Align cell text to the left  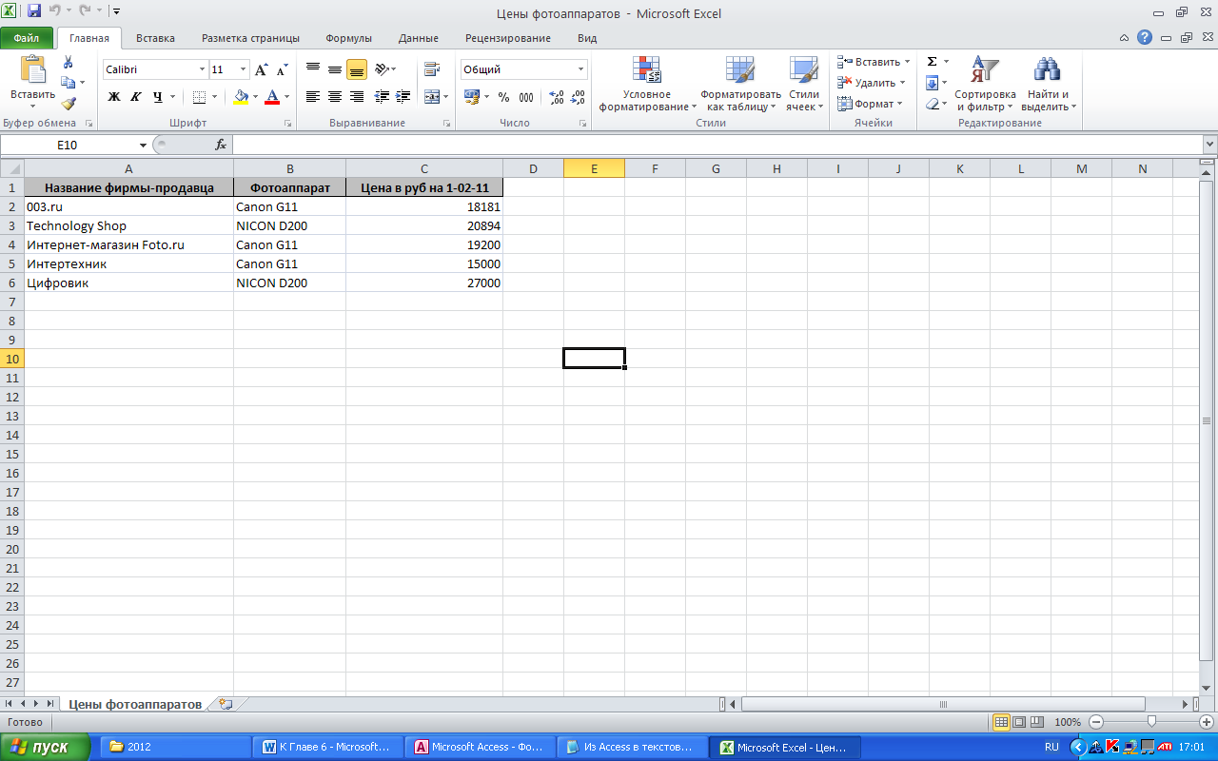click(x=312, y=96)
